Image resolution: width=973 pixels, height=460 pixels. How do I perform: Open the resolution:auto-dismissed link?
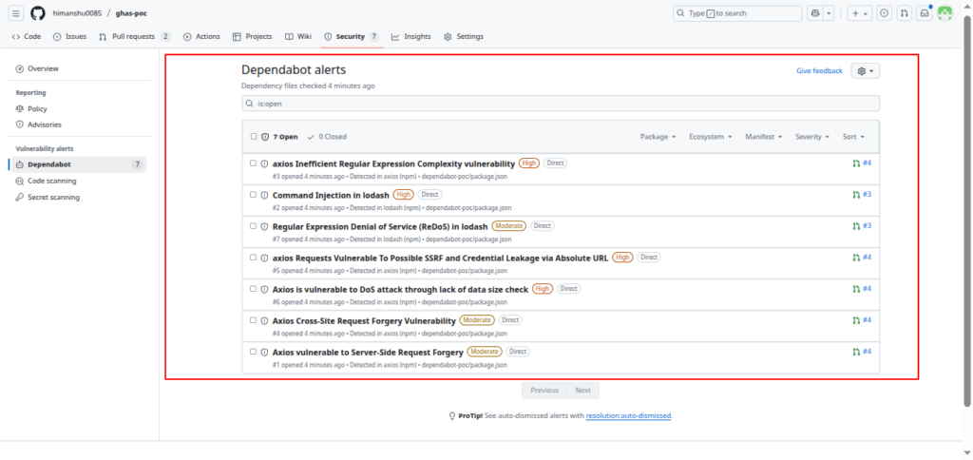tap(628, 416)
